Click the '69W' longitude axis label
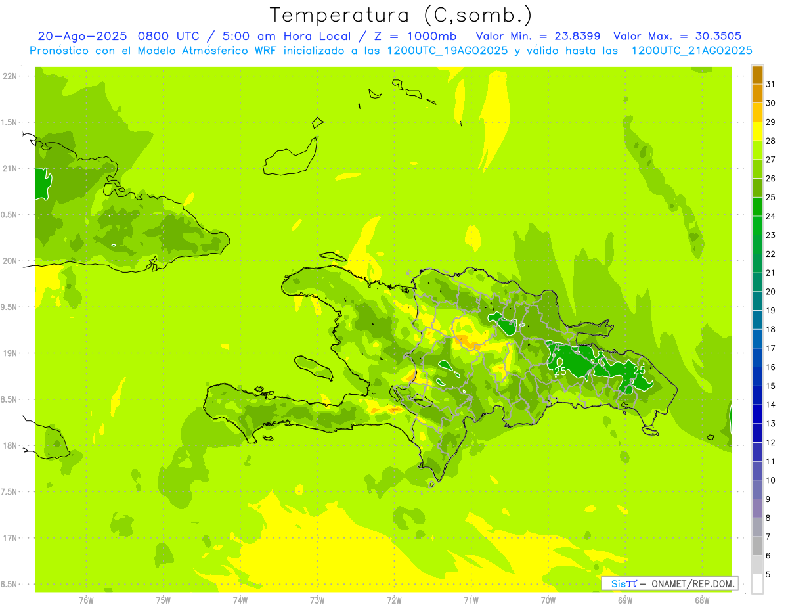 coord(625,600)
